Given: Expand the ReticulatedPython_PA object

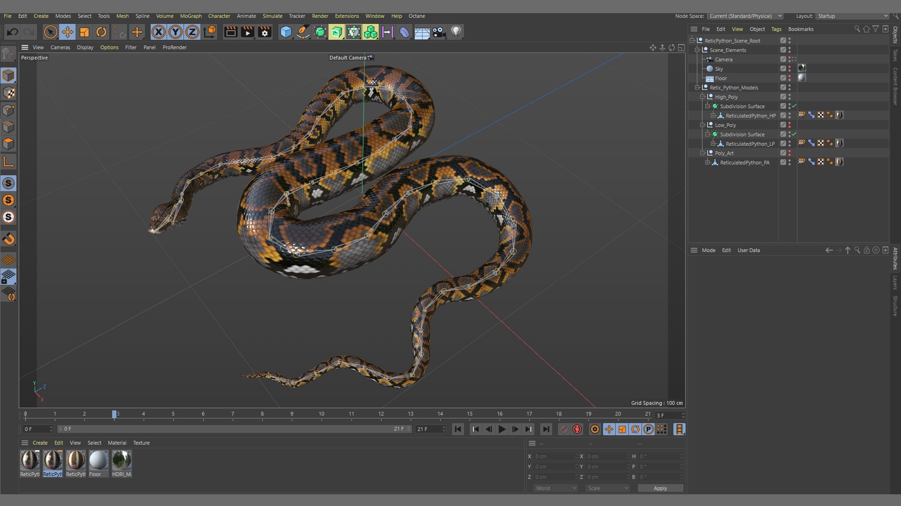Looking at the screenshot, I should tap(708, 163).
